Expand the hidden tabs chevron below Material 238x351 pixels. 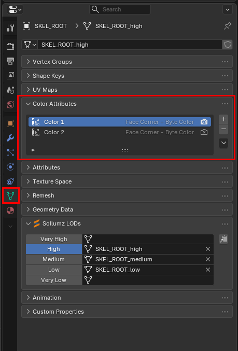pyautogui.click(x=10, y=227)
